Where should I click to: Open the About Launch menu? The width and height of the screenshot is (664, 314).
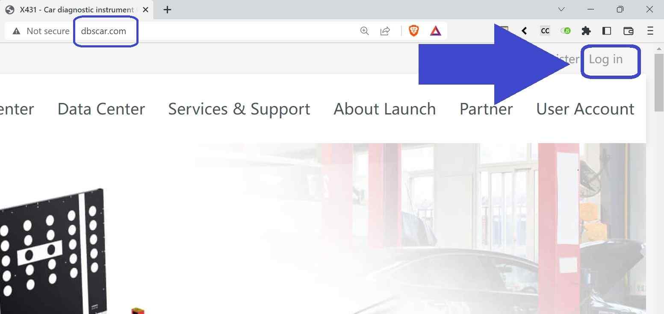point(385,109)
